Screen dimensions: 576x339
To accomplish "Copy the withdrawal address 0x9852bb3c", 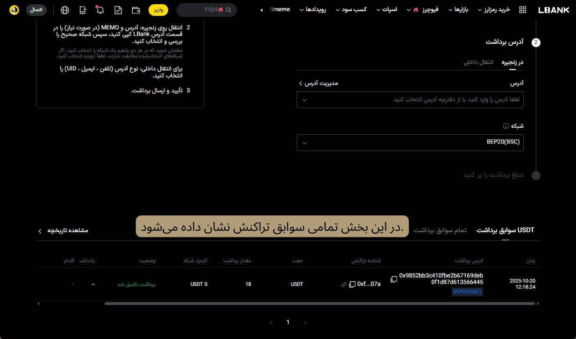I will (x=394, y=279).
